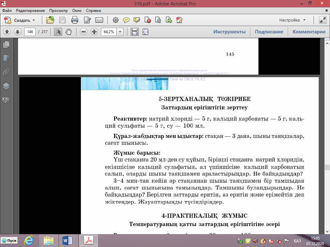330x247 pixels.
Task: Click the heading 5-ЗЕРТХАНАЛЫҚ ТӘЖІРИБЕ
Action: coord(205,99)
